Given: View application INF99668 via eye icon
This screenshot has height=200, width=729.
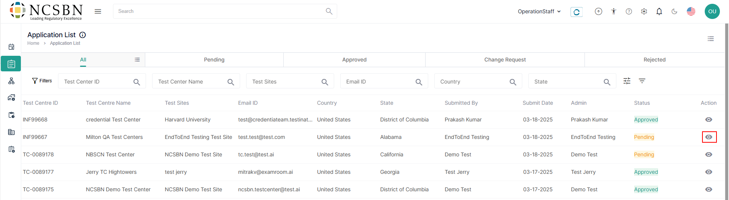Looking at the screenshot, I should tap(709, 120).
